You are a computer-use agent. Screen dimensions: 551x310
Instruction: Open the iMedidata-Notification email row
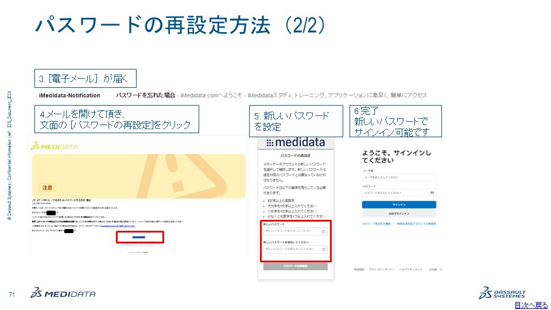click(x=232, y=95)
